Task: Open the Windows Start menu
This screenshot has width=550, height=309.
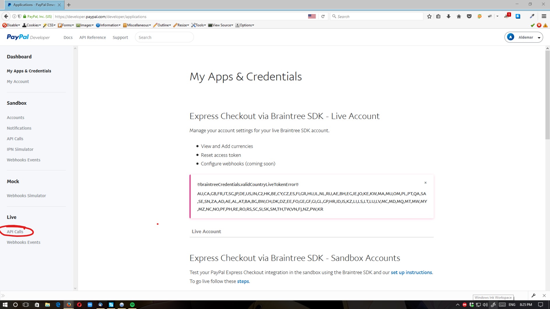Action: pos(5,305)
